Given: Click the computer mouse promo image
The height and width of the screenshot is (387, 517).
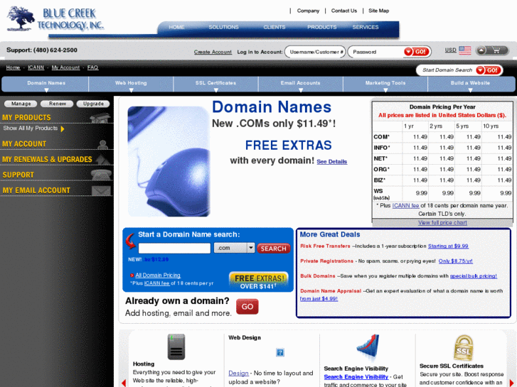Looking at the screenshot, I should [169, 161].
